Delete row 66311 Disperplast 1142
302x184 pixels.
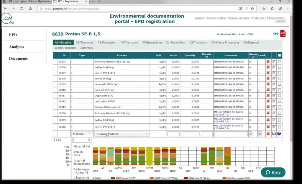click(x=268, y=95)
